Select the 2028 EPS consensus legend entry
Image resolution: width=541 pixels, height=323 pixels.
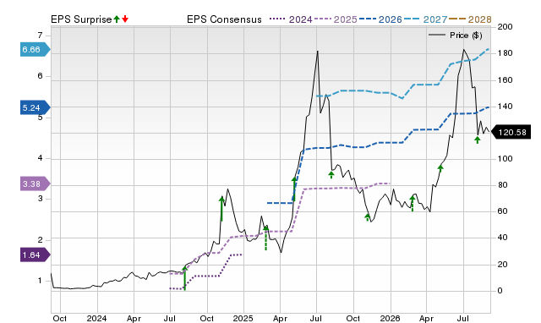click(470, 19)
